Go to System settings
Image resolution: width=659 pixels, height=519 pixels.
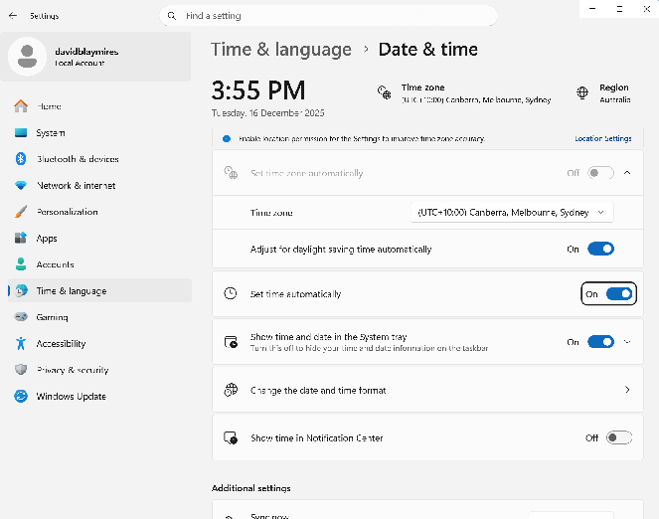(99, 133)
